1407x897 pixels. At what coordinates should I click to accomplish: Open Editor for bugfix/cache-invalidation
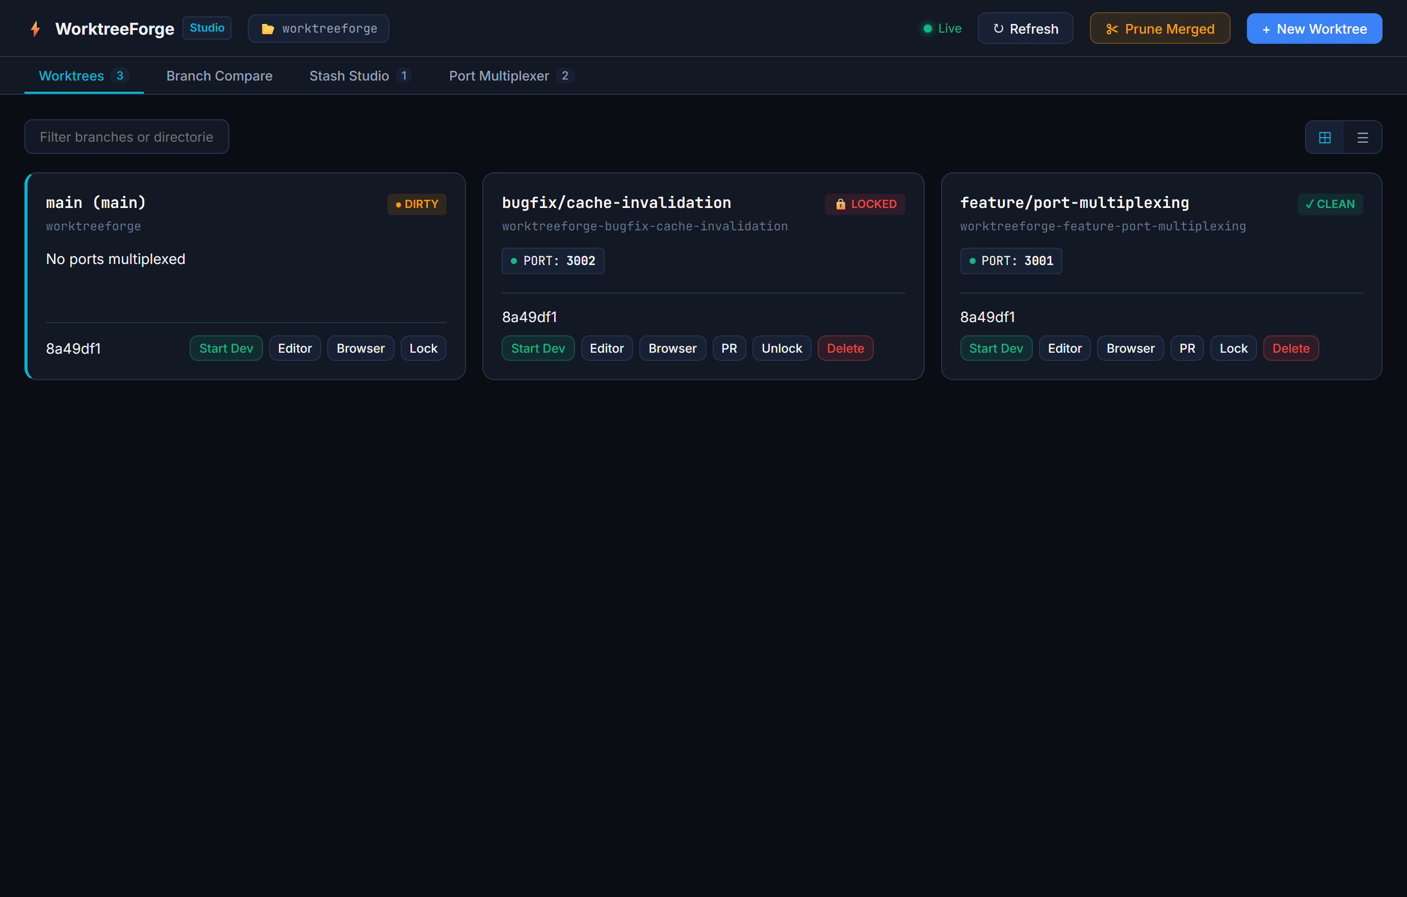coord(607,348)
